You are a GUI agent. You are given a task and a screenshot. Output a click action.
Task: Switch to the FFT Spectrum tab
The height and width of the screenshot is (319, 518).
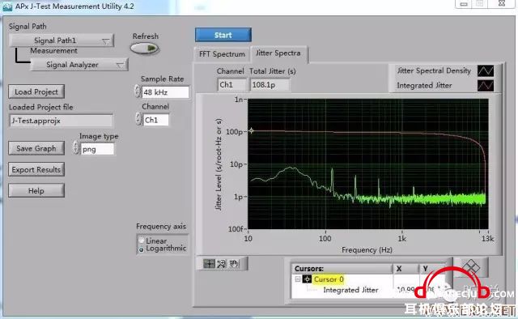coord(222,54)
